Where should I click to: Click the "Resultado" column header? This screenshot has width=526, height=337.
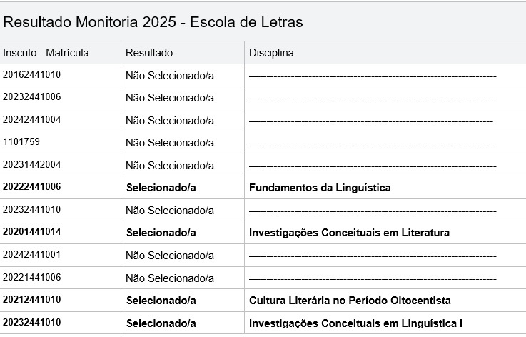149,53
